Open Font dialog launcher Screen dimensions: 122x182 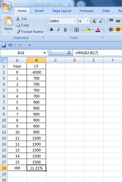tap(103, 37)
